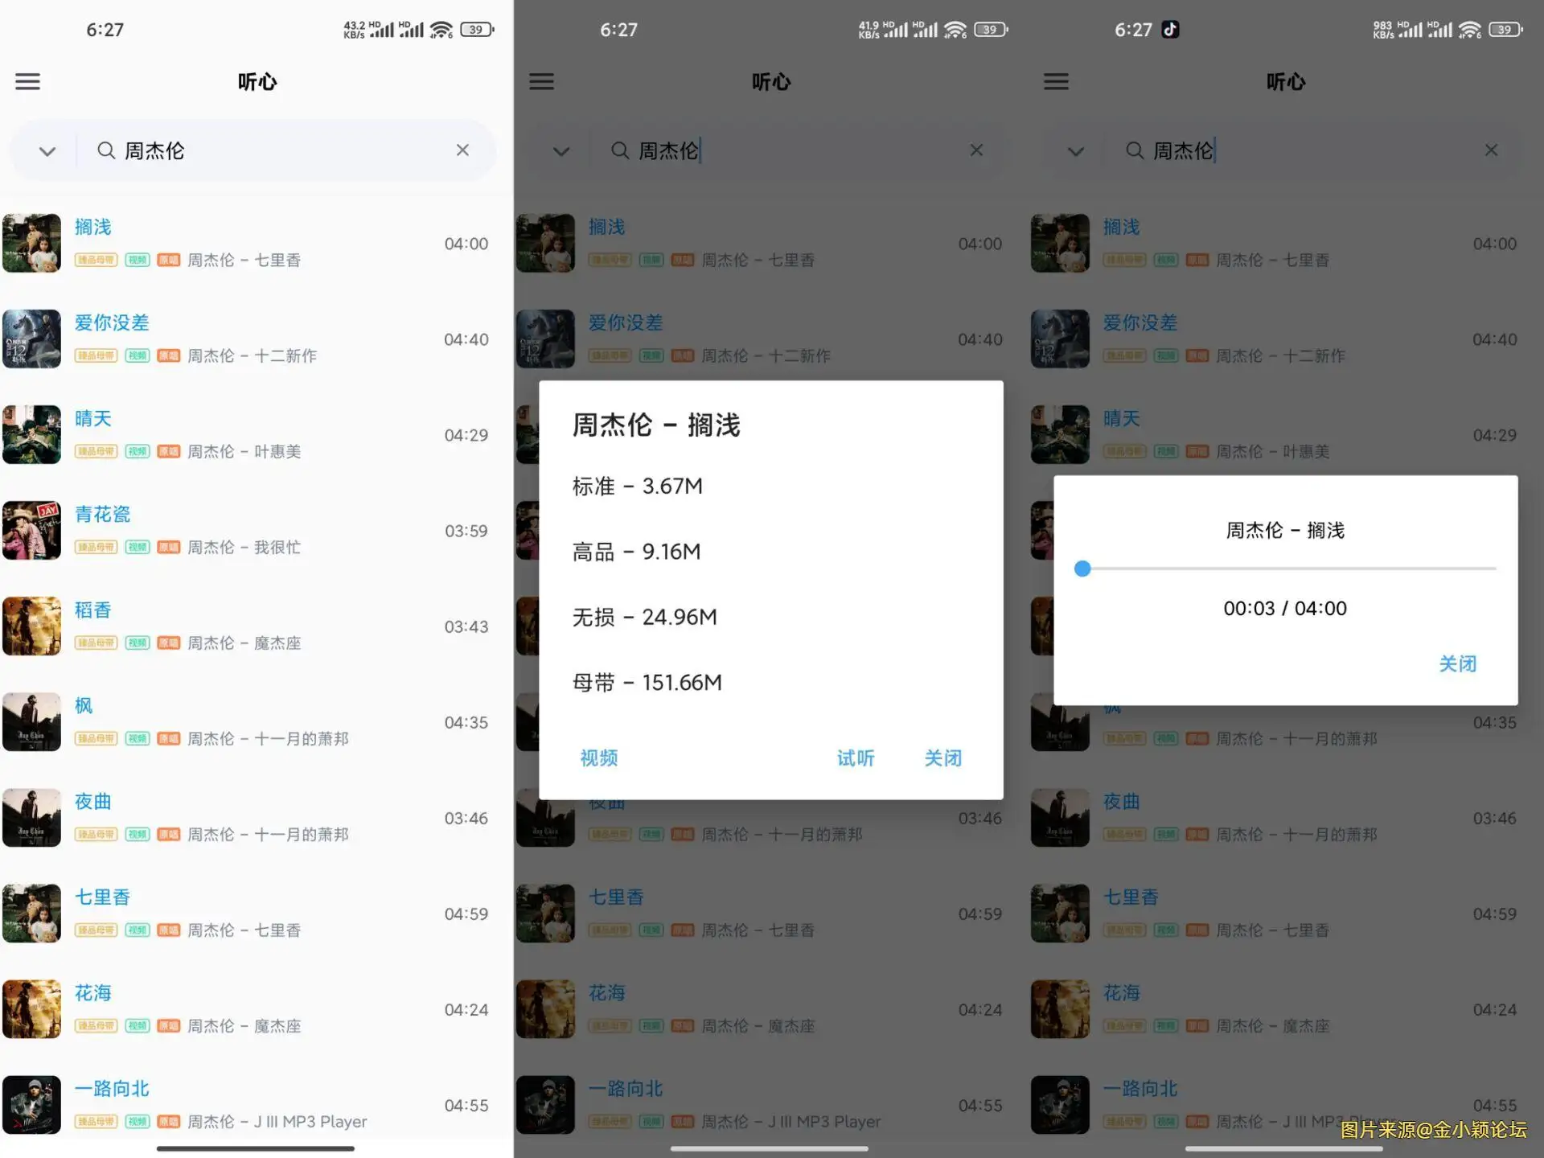Click 试听 button in download dialog
The height and width of the screenshot is (1158, 1544).
click(x=856, y=758)
